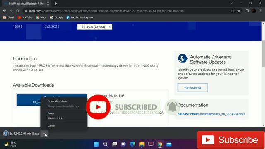This screenshot has height=149, width=265.
Task: Open the monitor app icon on taskbar
Action: [151, 144]
